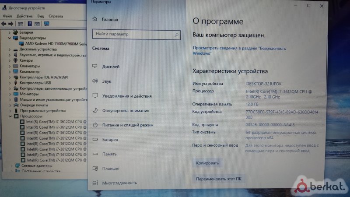Expand the Мониторы node
This screenshot has height=197, width=350.
click(10, 94)
